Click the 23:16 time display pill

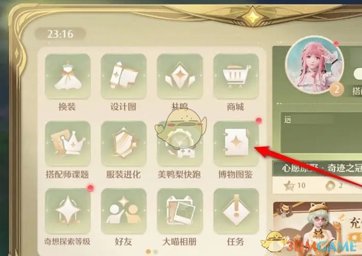tap(60, 34)
